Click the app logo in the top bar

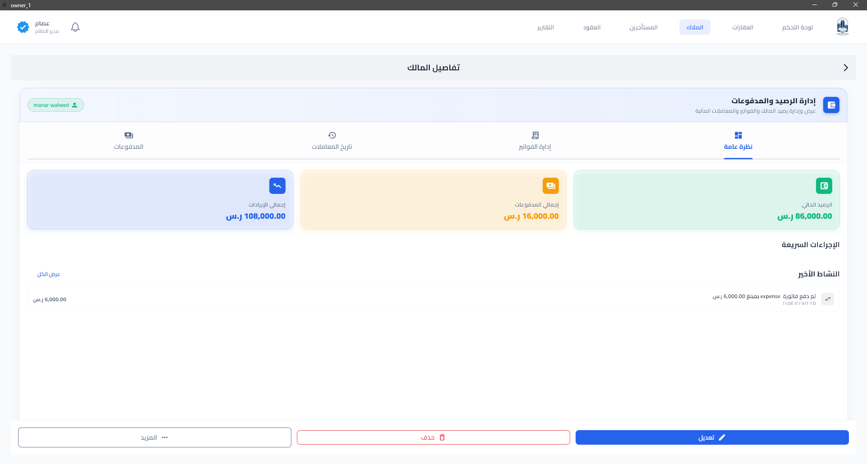pos(842,27)
